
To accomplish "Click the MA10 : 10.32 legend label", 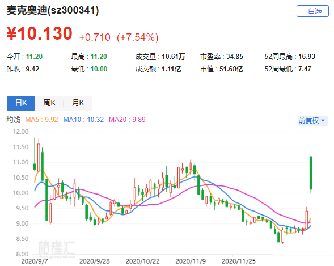I will pos(83,120).
